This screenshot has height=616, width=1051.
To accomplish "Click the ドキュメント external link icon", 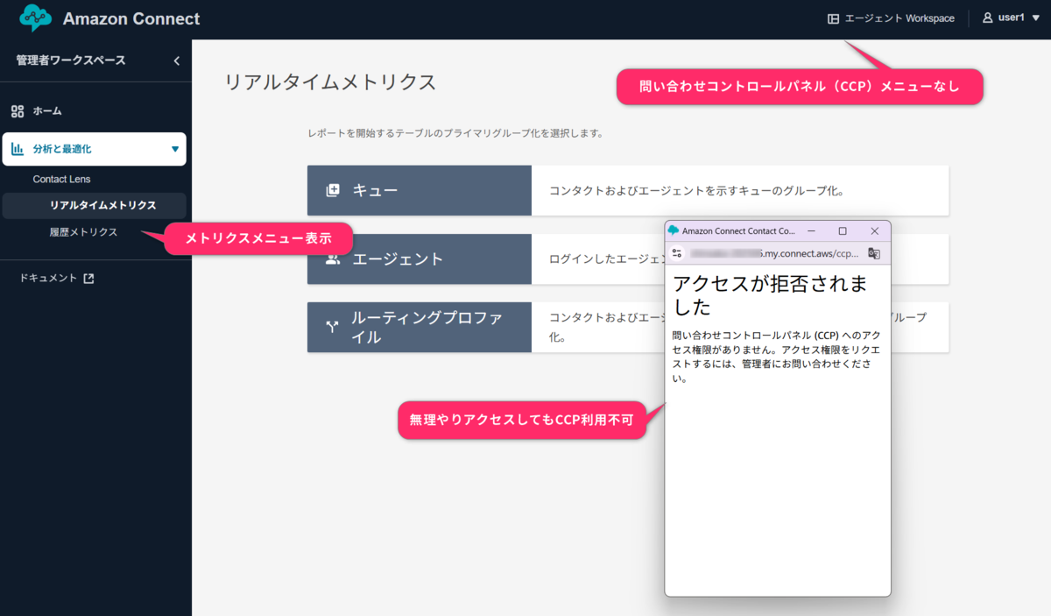I will pos(88,279).
